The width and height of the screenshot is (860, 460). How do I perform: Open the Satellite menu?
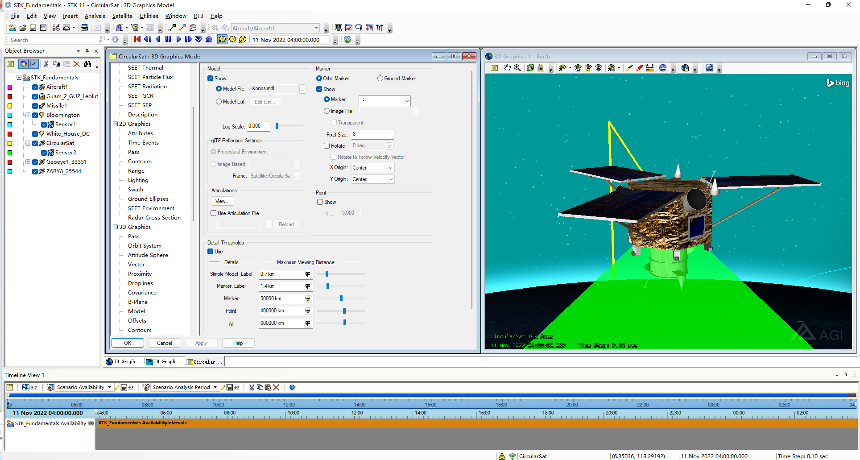122,16
